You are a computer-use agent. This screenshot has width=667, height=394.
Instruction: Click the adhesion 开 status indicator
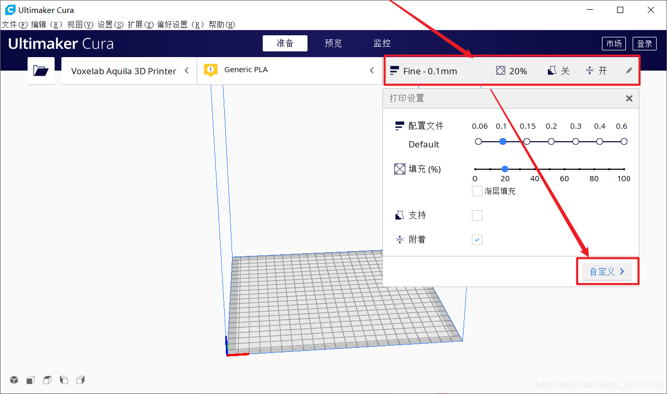pyautogui.click(x=596, y=71)
